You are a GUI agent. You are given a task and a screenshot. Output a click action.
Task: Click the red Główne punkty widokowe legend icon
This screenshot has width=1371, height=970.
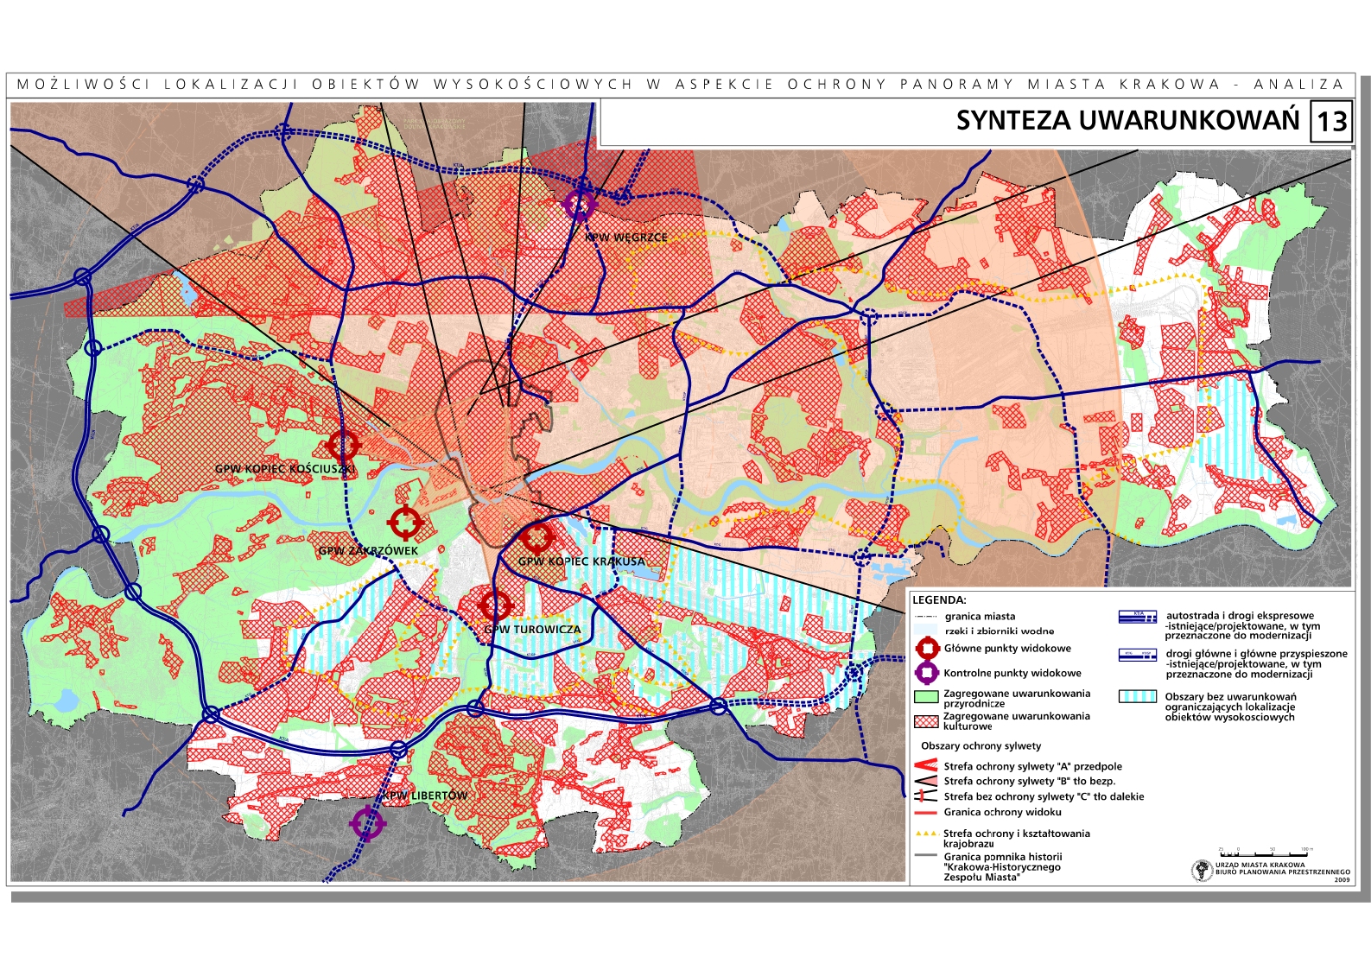927,649
